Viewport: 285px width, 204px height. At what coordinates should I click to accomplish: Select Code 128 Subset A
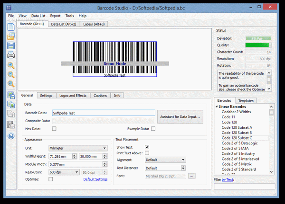point(237,127)
